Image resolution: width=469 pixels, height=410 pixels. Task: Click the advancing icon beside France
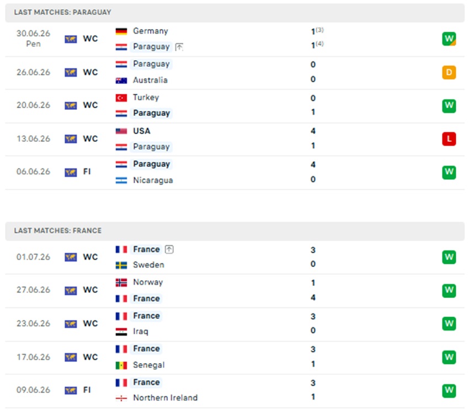pos(169,249)
